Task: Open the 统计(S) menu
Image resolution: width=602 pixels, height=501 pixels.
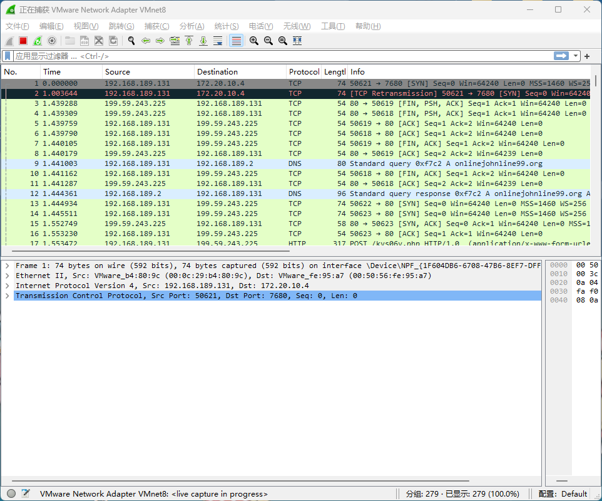Action: [x=226, y=26]
